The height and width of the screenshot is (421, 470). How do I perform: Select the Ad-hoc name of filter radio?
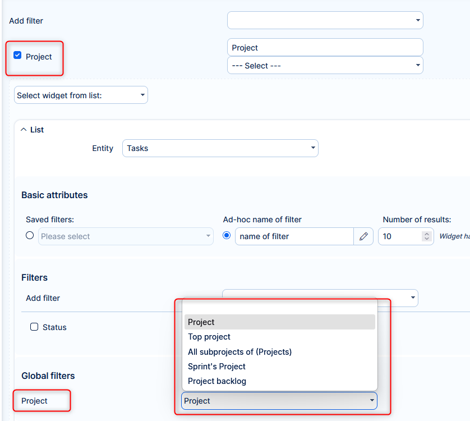(x=227, y=236)
